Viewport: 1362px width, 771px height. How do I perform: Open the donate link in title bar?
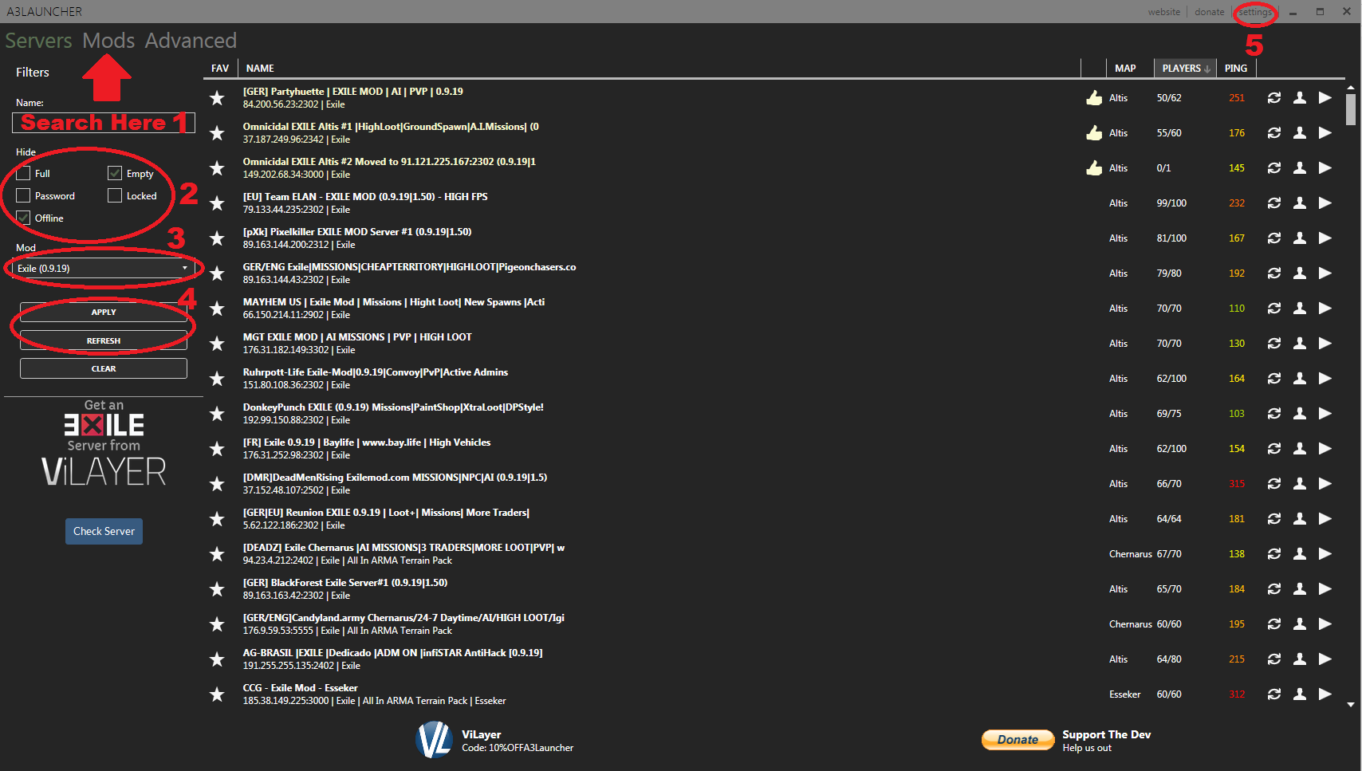pyautogui.click(x=1210, y=12)
